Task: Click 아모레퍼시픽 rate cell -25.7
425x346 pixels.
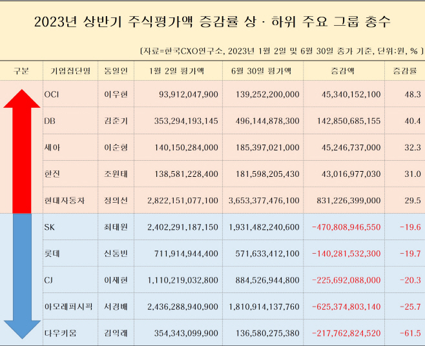Action: 405,307
